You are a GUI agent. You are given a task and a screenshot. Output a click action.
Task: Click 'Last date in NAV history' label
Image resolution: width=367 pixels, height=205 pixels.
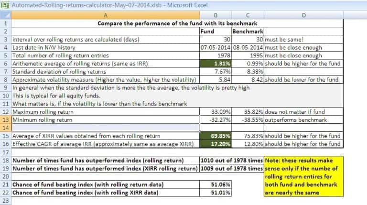click(105, 47)
